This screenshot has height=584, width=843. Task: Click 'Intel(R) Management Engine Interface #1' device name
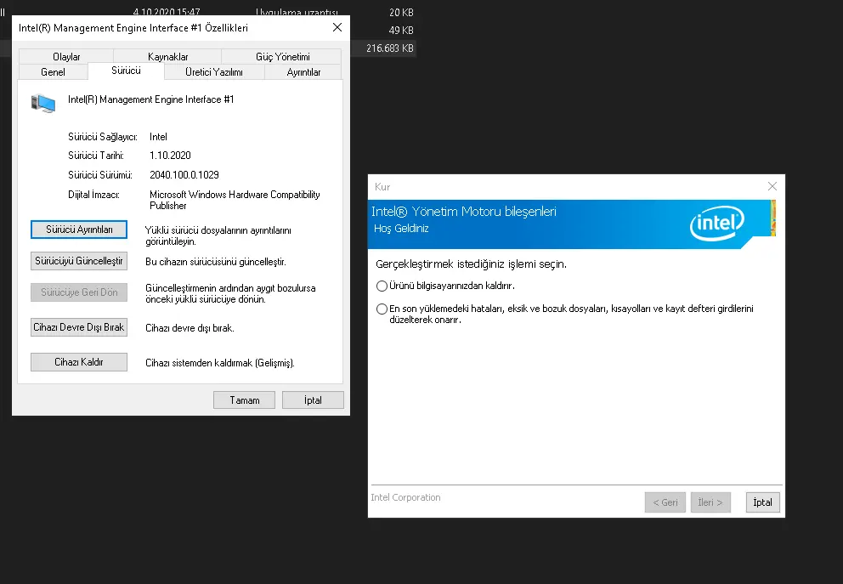(x=151, y=99)
